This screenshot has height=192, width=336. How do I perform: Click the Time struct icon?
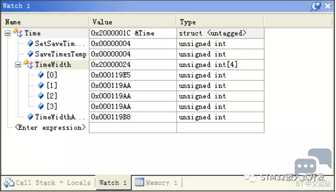18,33
